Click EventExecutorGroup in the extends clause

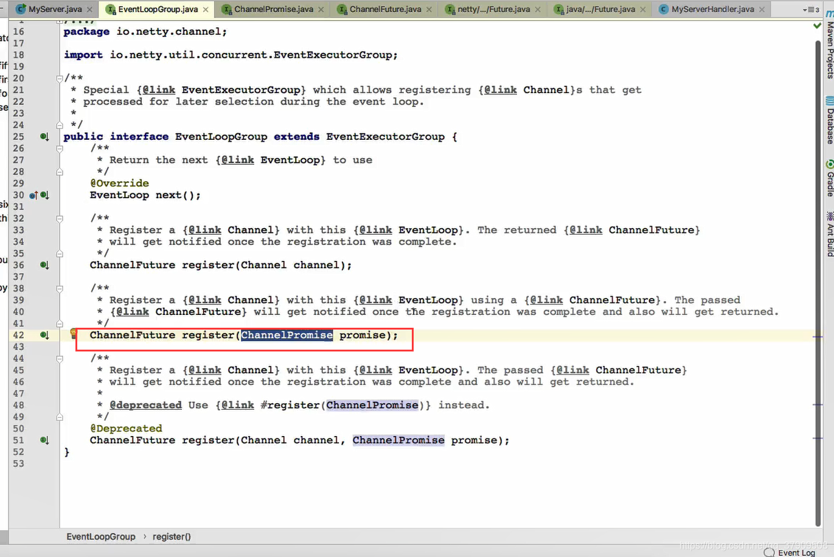coord(386,137)
